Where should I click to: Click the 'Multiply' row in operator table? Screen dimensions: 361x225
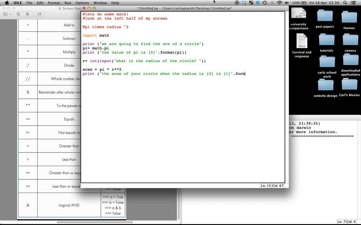[69, 52]
